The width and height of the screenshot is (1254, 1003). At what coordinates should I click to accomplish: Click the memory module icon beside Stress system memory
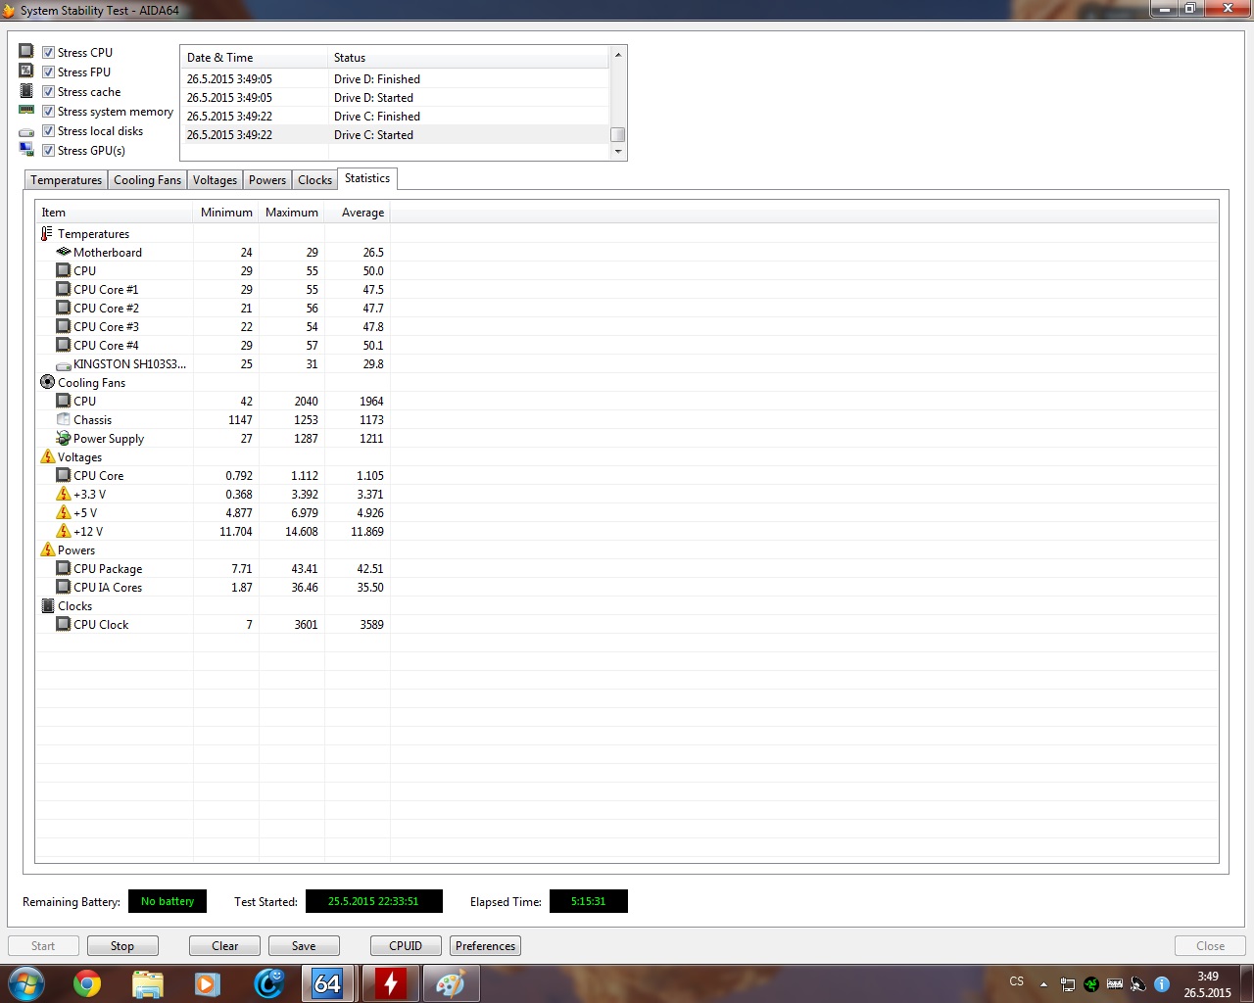pyautogui.click(x=26, y=110)
